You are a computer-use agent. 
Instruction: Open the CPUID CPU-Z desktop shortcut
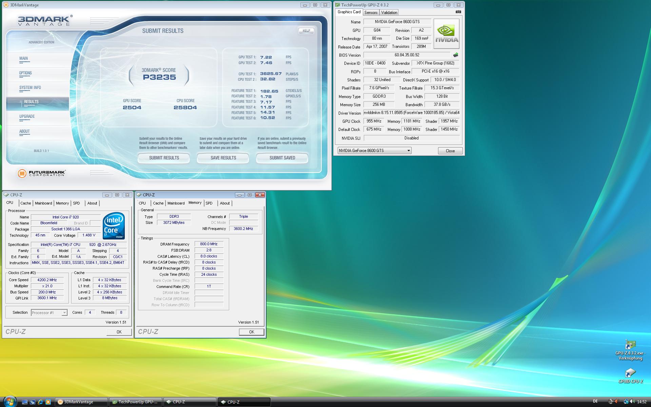click(x=630, y=376)
